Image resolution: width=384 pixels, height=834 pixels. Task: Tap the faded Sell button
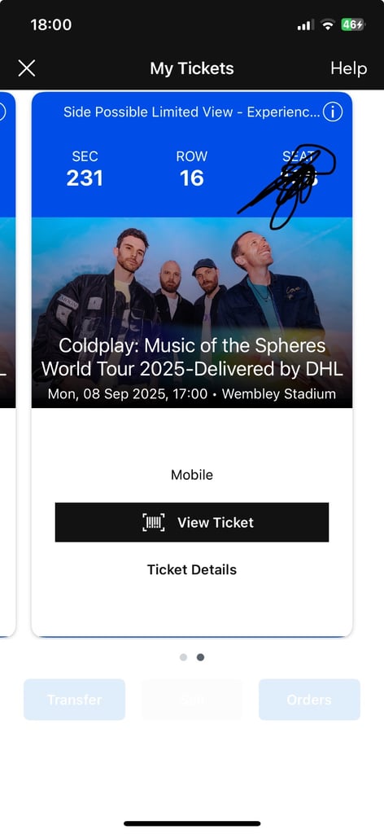192,700
